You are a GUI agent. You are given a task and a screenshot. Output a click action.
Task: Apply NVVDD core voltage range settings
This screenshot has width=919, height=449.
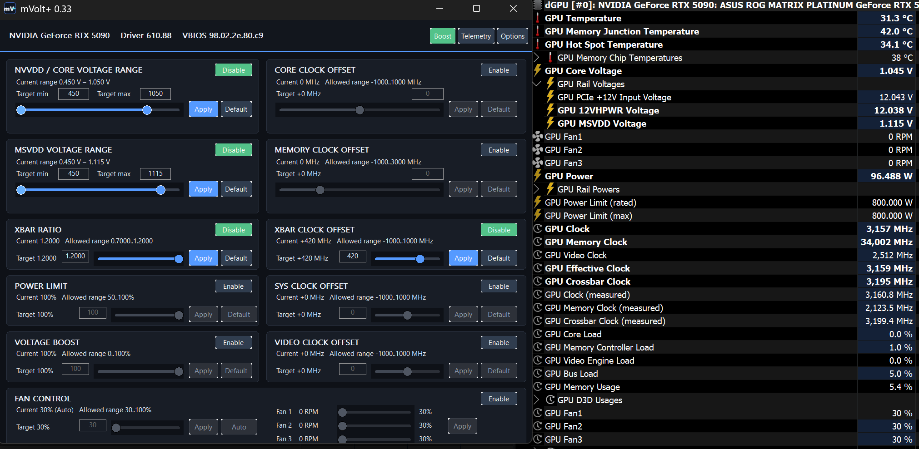click(204, 109)
